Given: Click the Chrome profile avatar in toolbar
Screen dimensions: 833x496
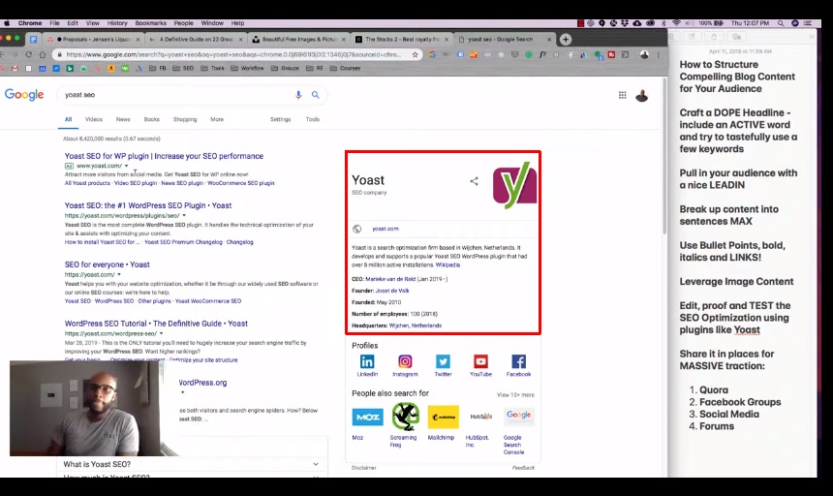Looking at the screenshot, I should click(644, 54).
